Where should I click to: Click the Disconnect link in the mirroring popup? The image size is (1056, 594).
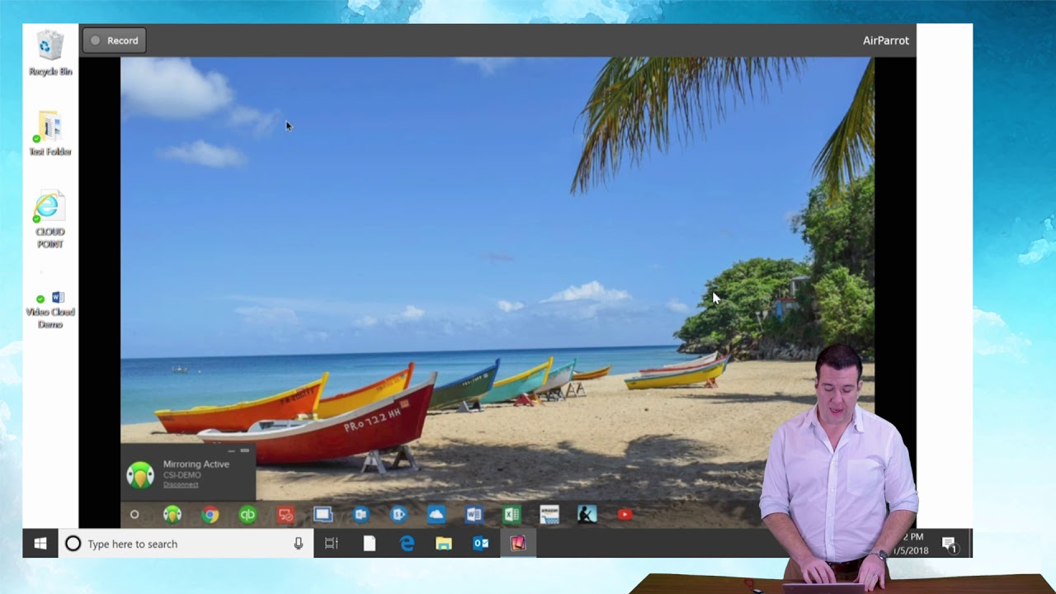181,485
